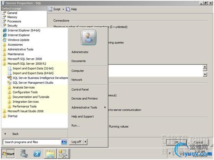Open Computer from the start menu
Image resolution: width=214 pixels, height=160 pixels.
click(x=77, y=71)
